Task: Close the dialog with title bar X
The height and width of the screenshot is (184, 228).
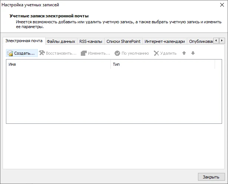Action: click(221, 5)
